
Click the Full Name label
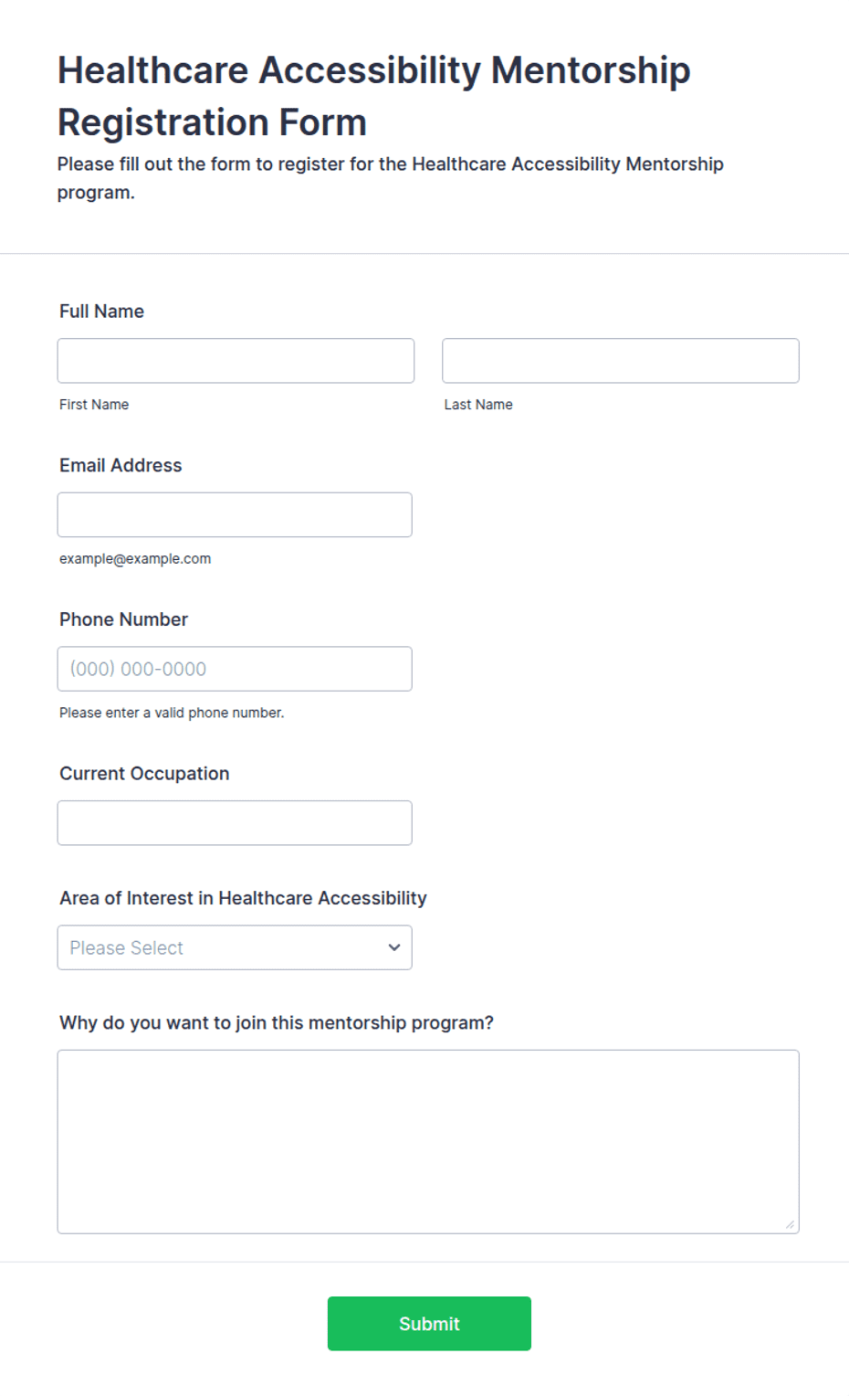101,312
